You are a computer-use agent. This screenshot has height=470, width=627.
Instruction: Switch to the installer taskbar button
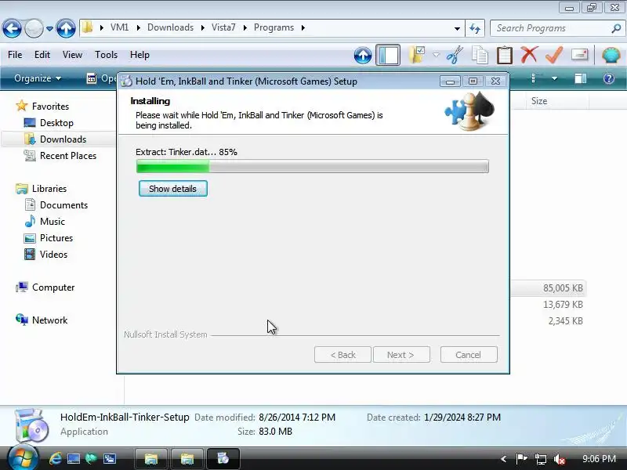click(x=223, y=458)
